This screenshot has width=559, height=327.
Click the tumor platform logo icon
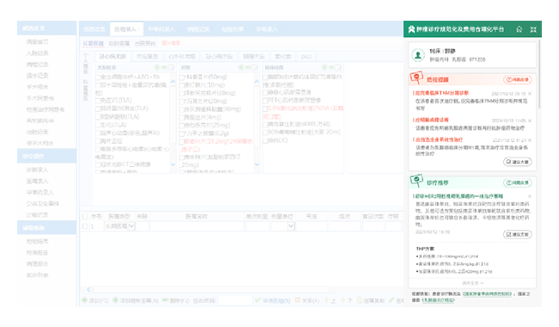(x=411, y=29)
